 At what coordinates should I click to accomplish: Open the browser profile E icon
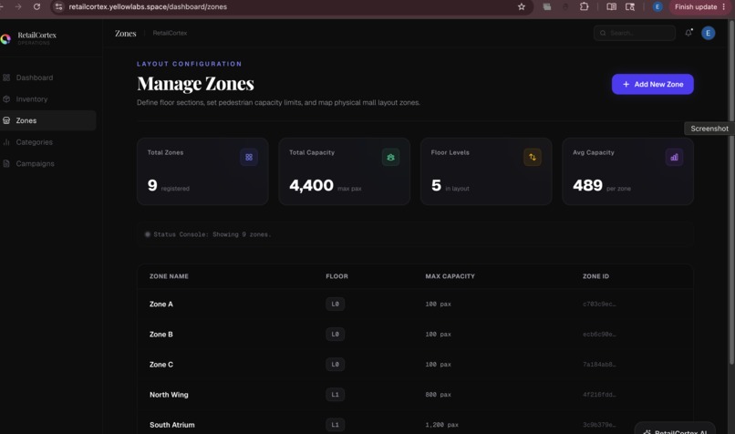657,6
